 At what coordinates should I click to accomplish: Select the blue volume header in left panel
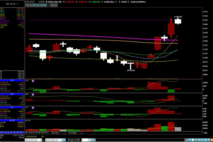click(x=12, y=120)
